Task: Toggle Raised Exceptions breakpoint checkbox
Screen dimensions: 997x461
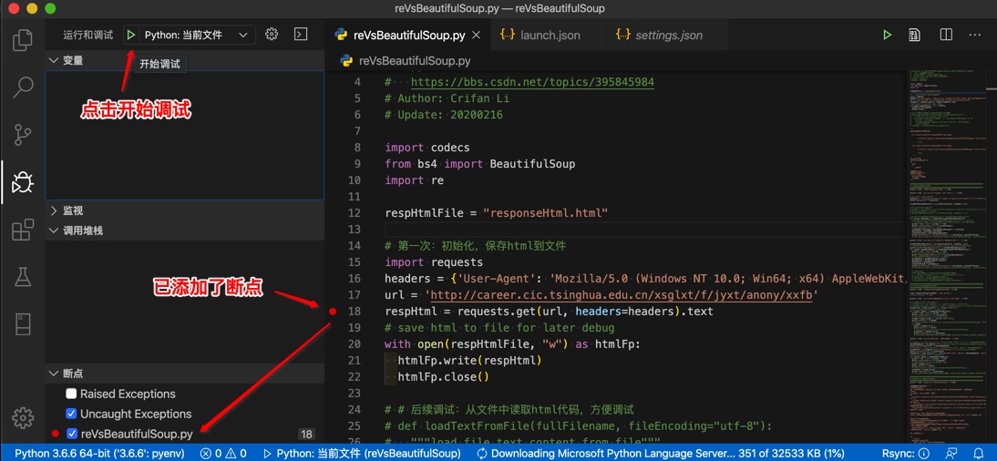Action: (72, 394)
